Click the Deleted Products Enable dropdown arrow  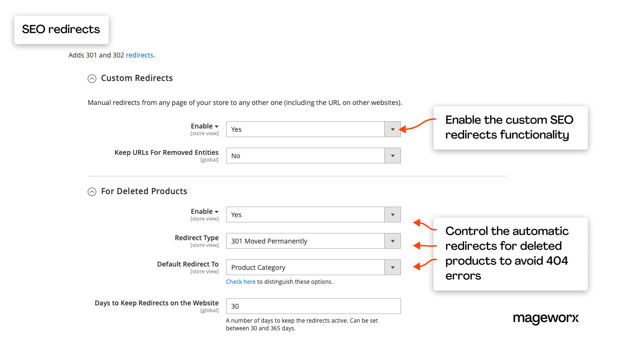coord(392,215)
